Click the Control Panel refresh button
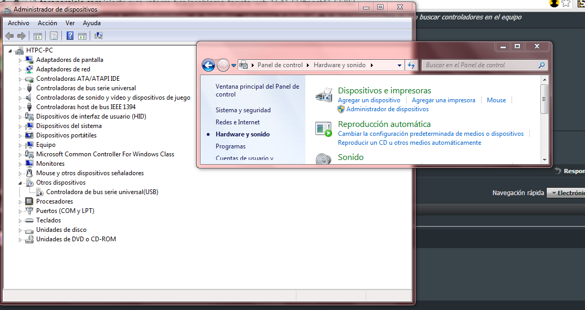The width and height of the screenshot is (585, 310). click(x=411, y=65)
